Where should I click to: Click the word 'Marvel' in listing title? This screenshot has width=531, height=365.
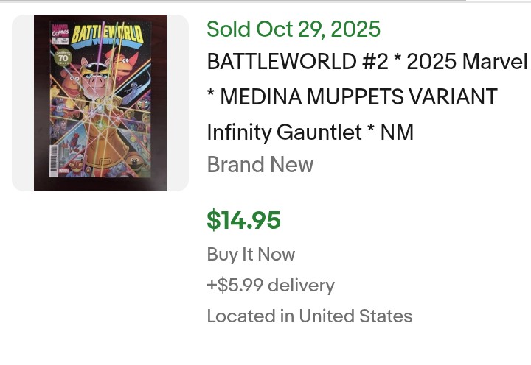point(495,62)
